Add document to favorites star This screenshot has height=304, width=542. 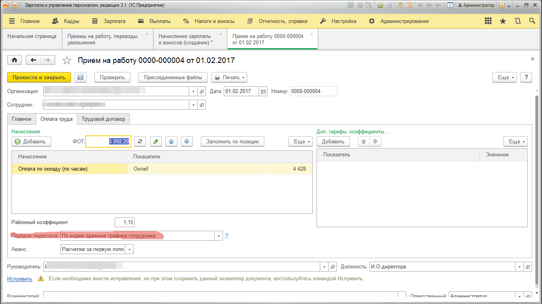[67, 61]
